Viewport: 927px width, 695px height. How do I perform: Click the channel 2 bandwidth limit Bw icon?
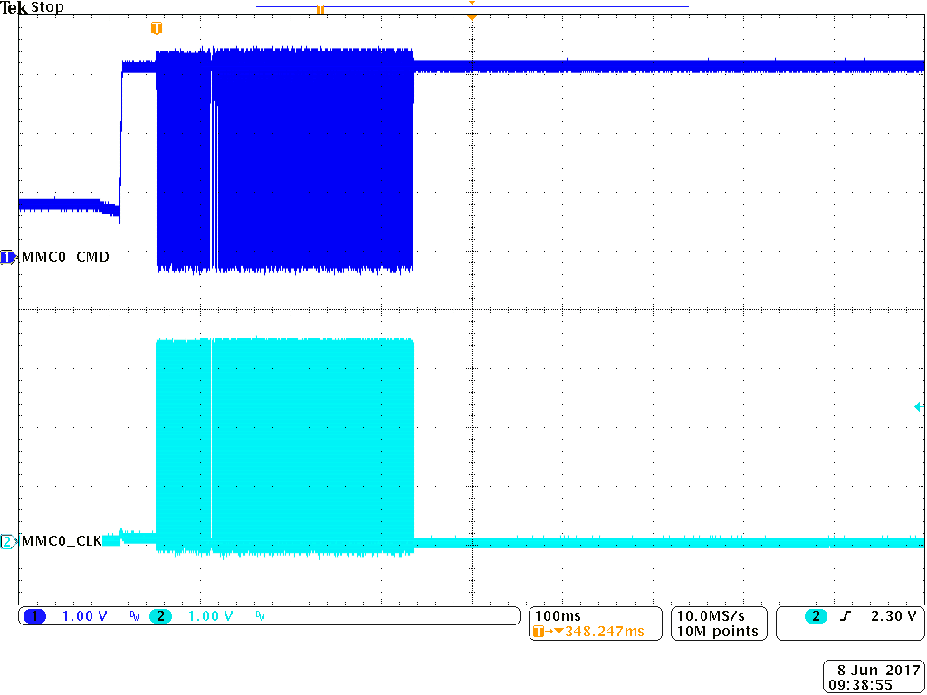[260, 617]
